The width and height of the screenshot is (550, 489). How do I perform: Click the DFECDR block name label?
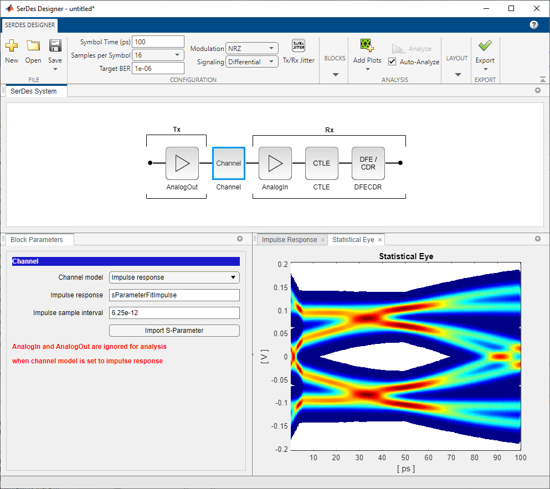(x=368, y=187)
